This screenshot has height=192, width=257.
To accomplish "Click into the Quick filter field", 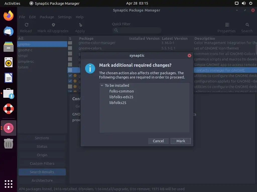I will 137,30.
